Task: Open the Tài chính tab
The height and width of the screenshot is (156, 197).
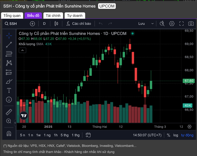Action: click(x=53, y=16)
